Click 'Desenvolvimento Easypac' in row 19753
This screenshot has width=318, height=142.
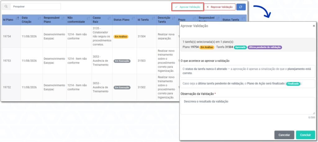[x=55, y=61]
